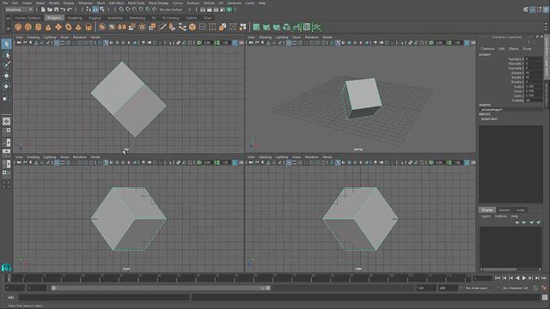Click the Rotate X value field
The image size is (550, 309).
coord(534,73)
